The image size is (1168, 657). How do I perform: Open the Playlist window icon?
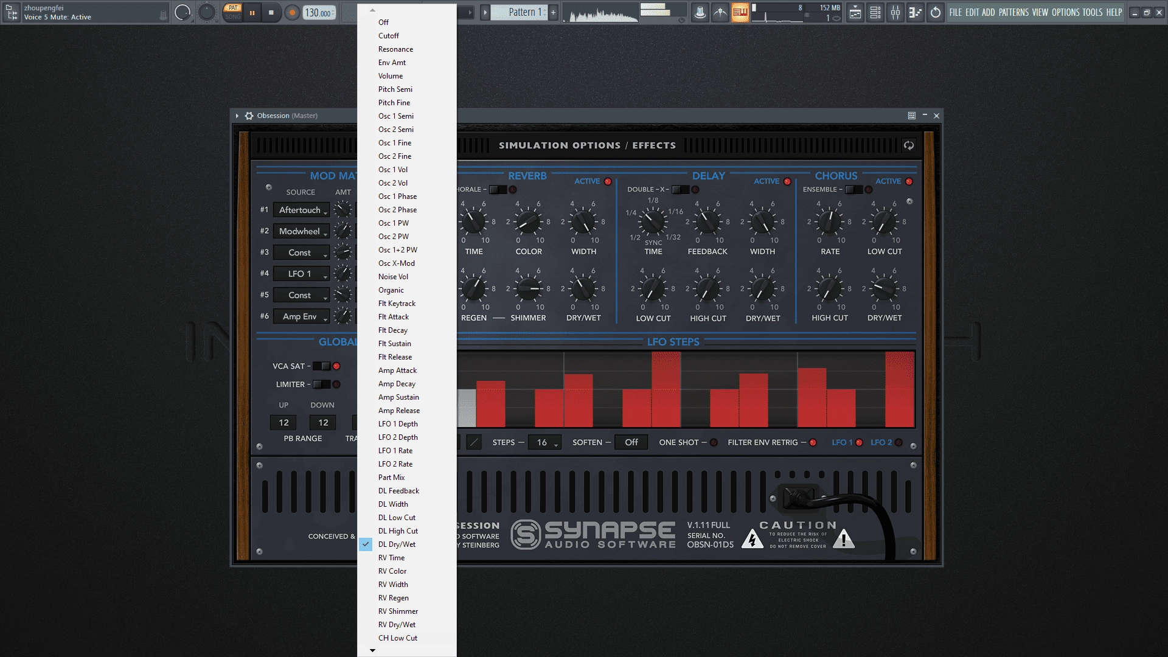pos(855,12)
